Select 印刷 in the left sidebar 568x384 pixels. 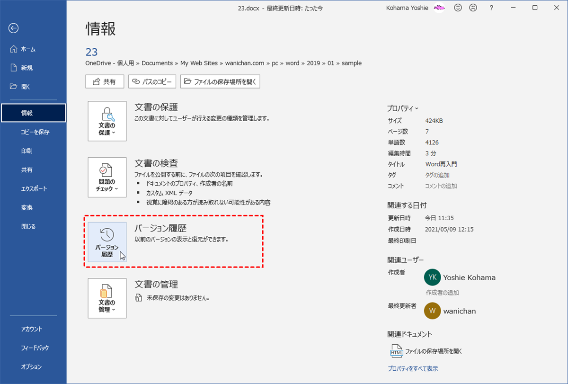tap(27, 151)
